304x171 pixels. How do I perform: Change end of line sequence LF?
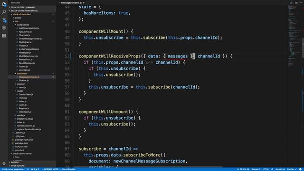coord(272,169)
